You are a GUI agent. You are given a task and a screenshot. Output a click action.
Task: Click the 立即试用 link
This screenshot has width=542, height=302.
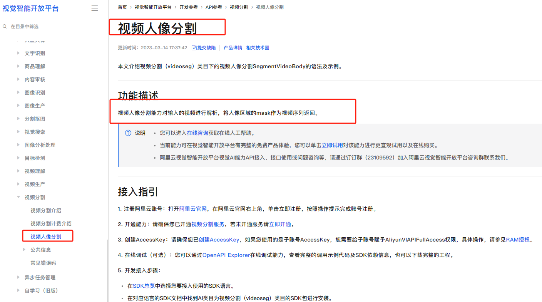[x=332, y=146]
